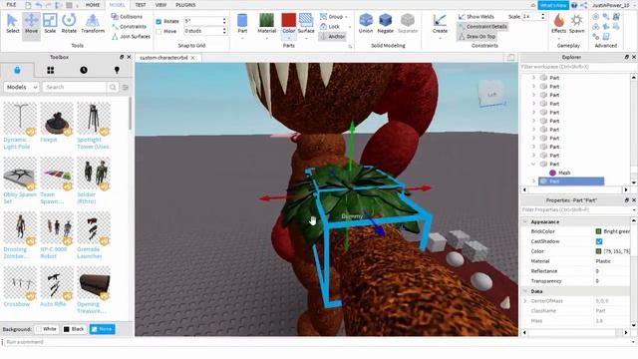638x359 pixels.
Task: Set toolbox background to White
Action: click(x=47, y=329)
